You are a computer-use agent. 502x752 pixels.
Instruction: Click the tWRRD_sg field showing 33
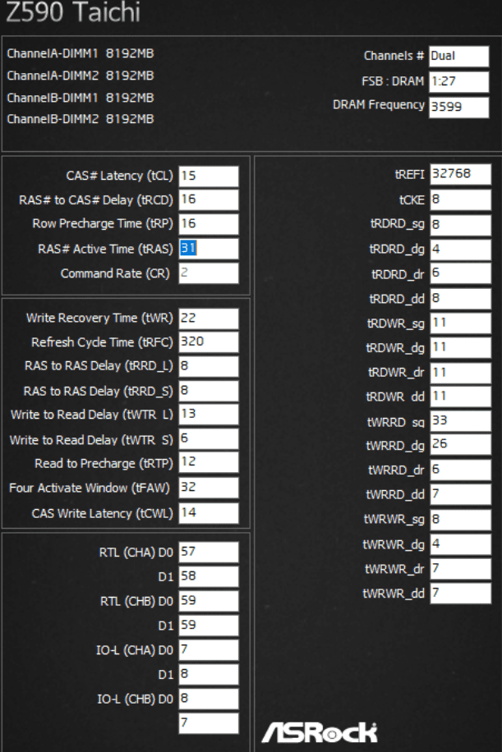460,421
